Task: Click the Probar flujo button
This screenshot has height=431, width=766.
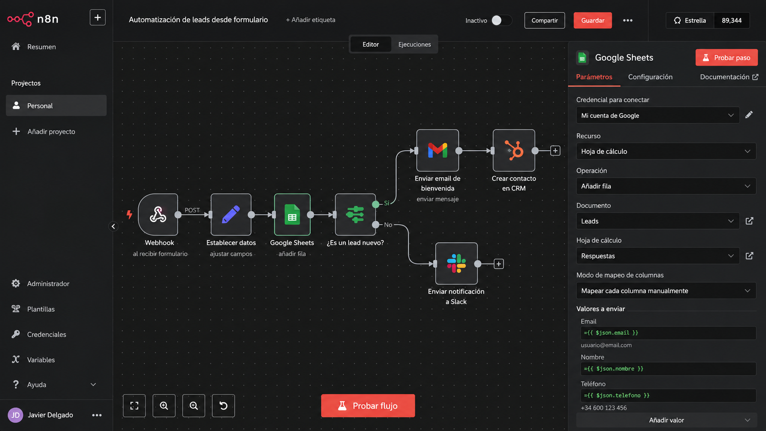Action: 368,406
